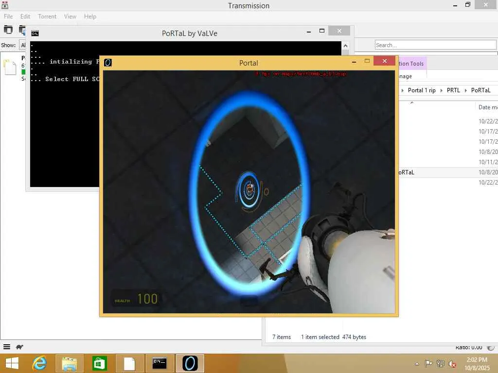Open muted volume icon in system tray
The width and height of the screenshot is (498, 373).
tap(452, 363)
